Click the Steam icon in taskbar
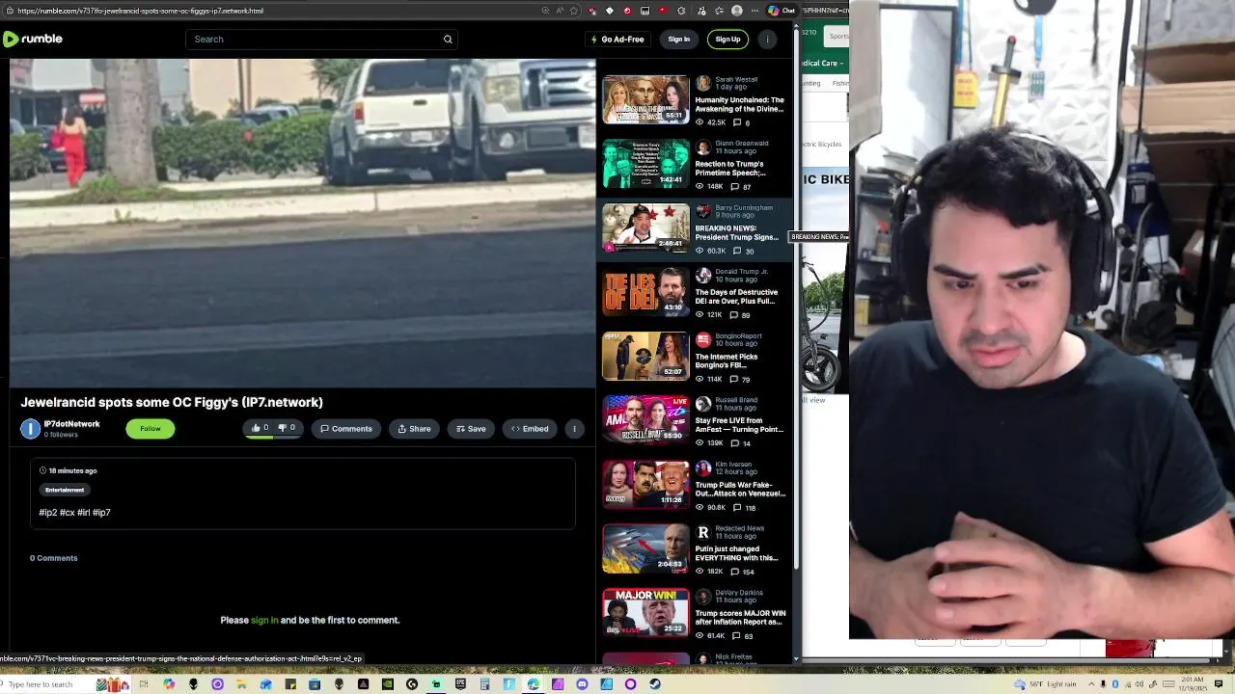The height and width of the screenshot is (694, 1235). (655, 684)
